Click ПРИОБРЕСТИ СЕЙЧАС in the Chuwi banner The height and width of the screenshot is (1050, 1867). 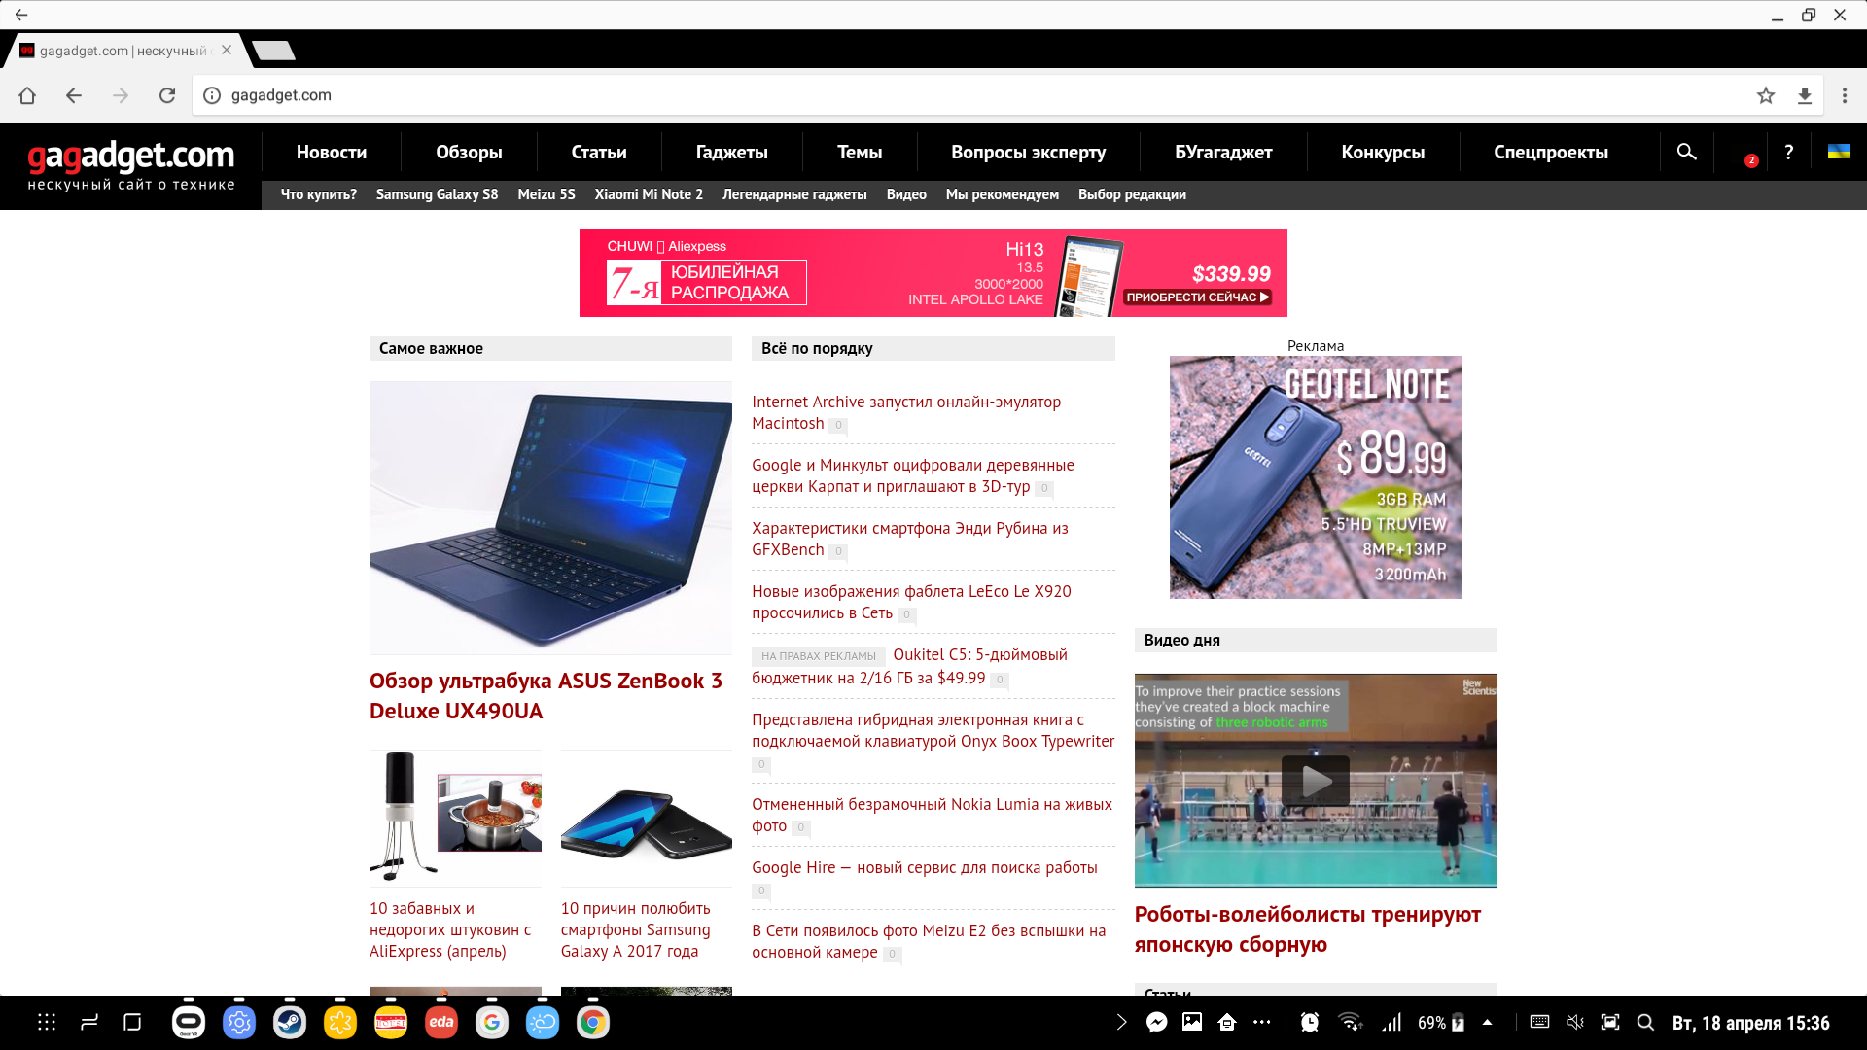click(1198, 297)
